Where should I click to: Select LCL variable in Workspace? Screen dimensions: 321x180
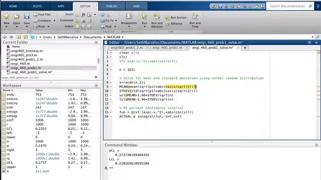pos(10,129)
